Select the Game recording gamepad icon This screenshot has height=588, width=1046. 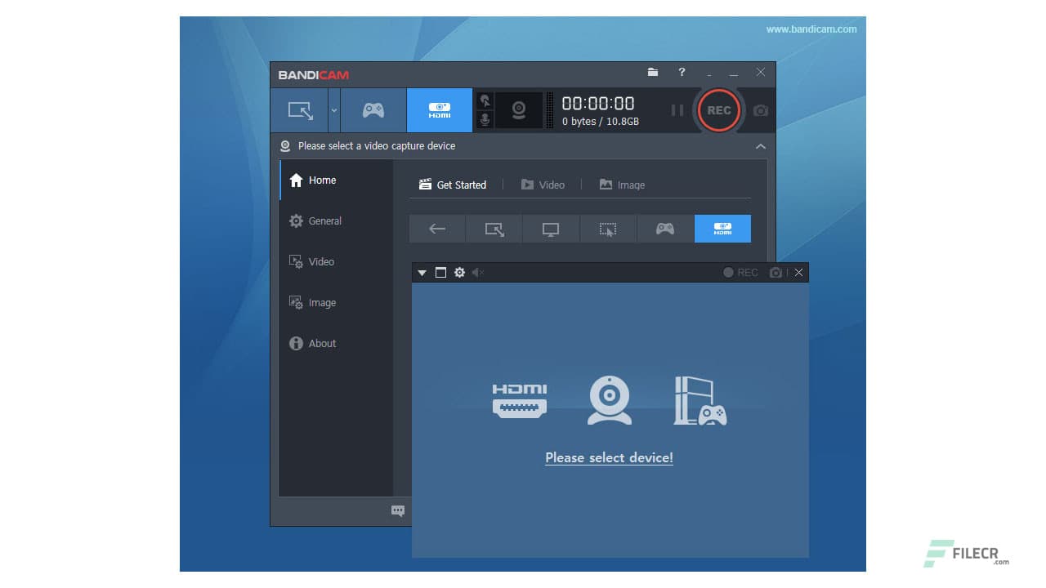(372, 109)
